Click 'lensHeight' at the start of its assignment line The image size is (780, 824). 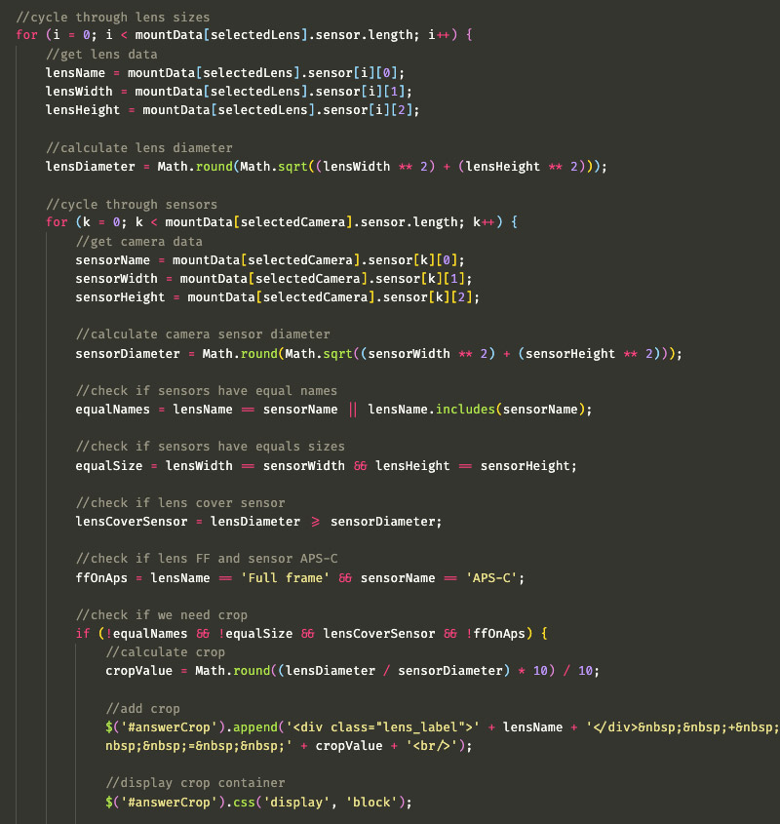pyautogui.click(x=83, y=110)
